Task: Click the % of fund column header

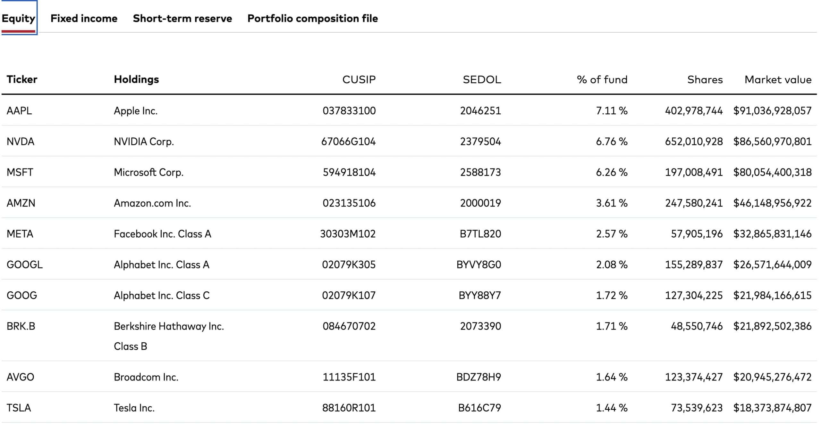Action: point(602,79)
